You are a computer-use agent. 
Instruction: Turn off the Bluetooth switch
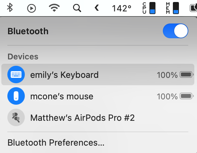pos(176,31)
